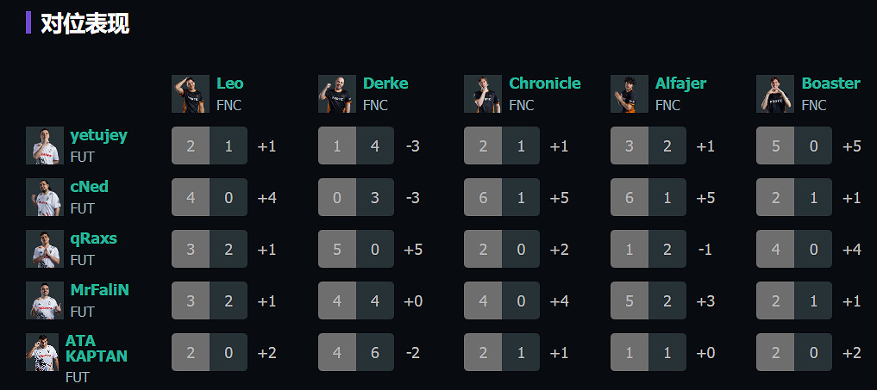Open the Boaster player name link
The height and width of the screenshot is (390, 877).
tap(830, 84)
